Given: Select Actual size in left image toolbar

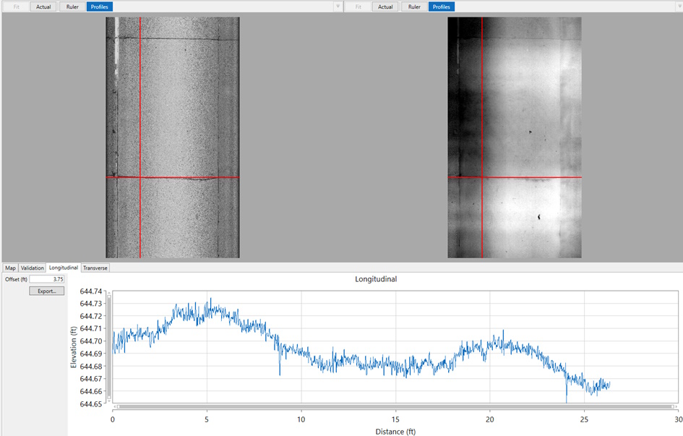Looking at the screenshot, I should pyautogui.click(x=43, y=7).
